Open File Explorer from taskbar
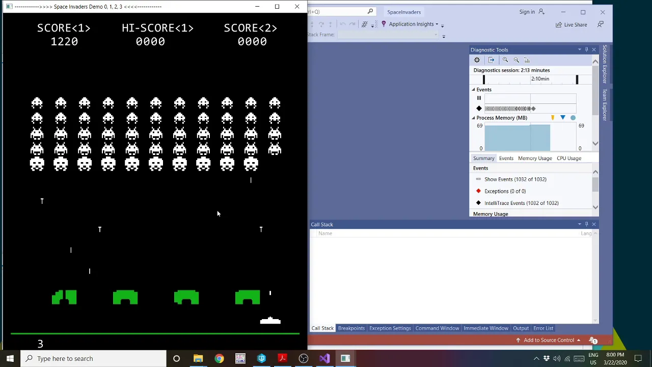 (198, 358)
